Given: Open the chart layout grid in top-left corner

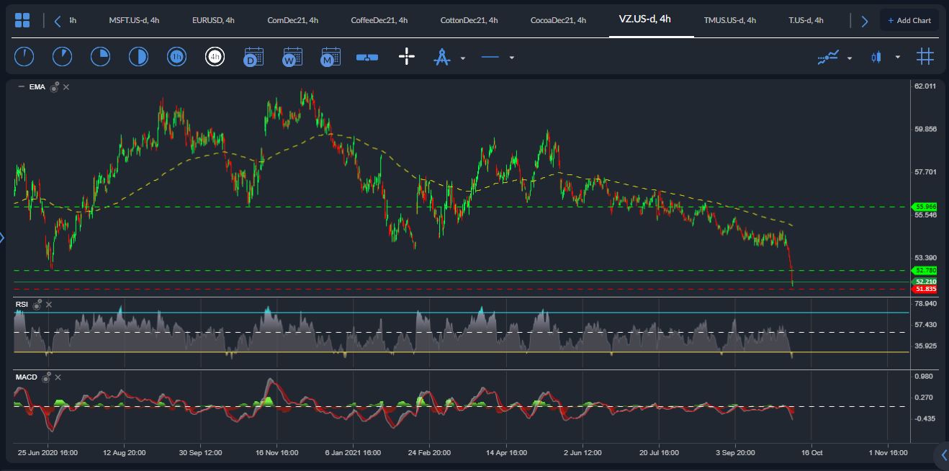Looking at the screenshot, I should tap(22, 20).
